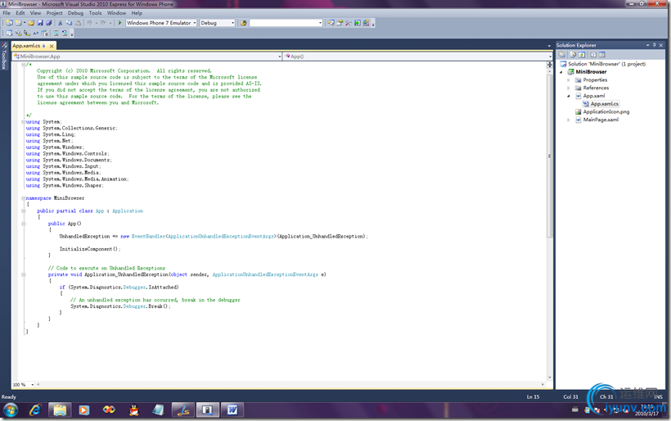This screenshot has width=671, height=421.
Task: Click the Redo arrow icon
Action: pos(103,23)
